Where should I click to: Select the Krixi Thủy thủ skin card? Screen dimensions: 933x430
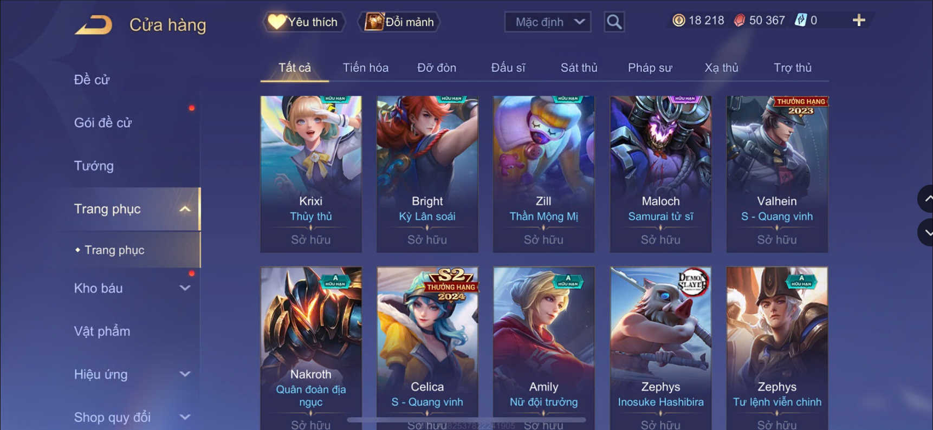(311, 174)
